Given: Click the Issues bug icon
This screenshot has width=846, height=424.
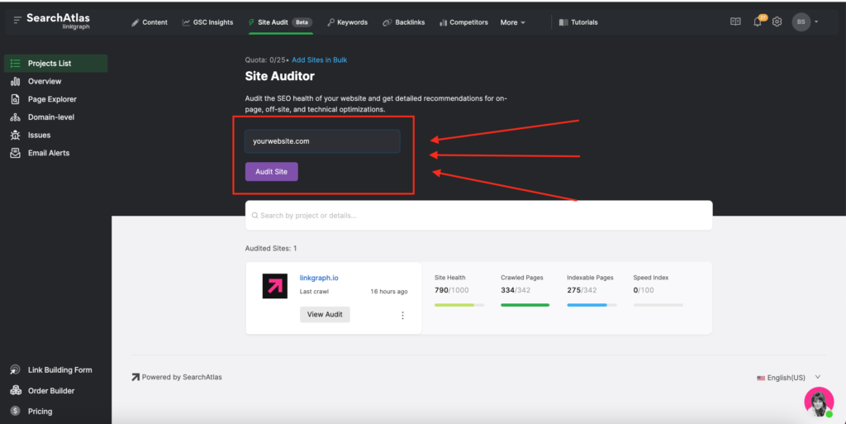Looking at the screenshot, I should [x=15, y=135].
